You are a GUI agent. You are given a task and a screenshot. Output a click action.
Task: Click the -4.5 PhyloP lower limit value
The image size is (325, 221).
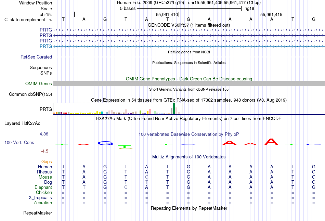(44, 151)
